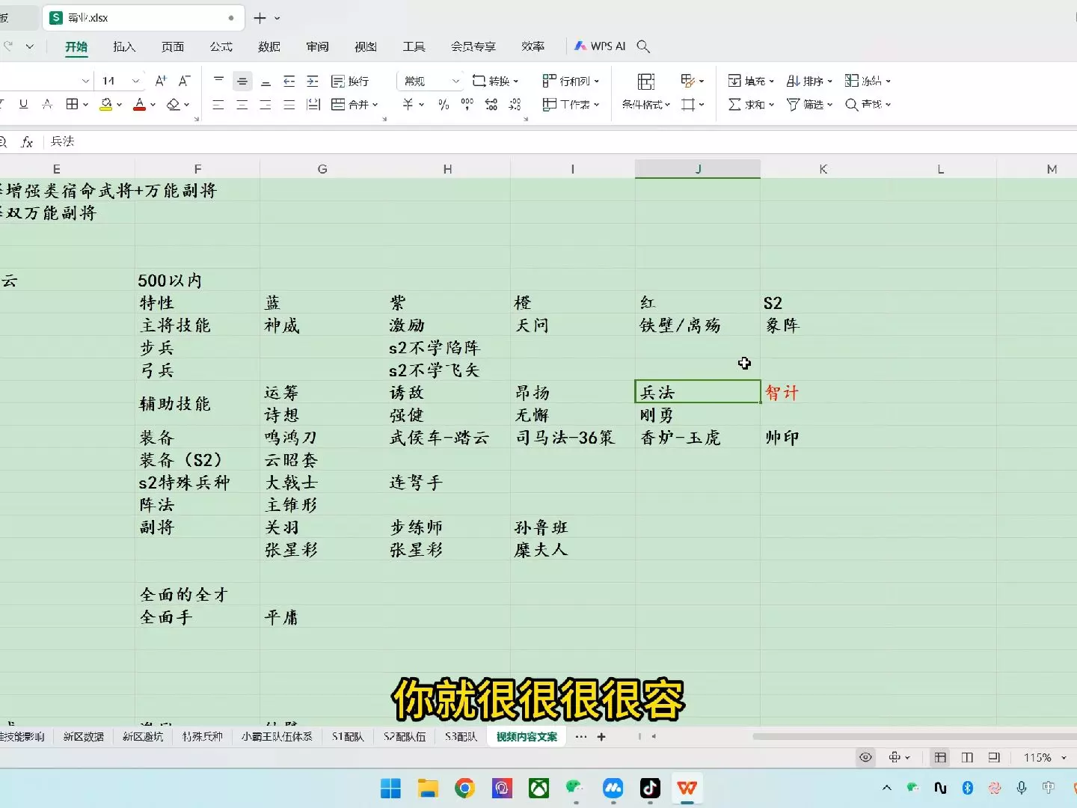Align text to bottom of cell
1077x808 pixels.
pyautogui.click(x=266, y=81)
